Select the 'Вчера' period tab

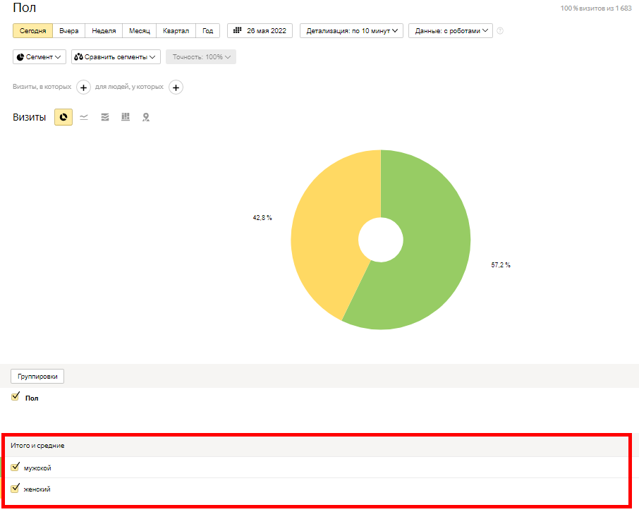(69, 31)
